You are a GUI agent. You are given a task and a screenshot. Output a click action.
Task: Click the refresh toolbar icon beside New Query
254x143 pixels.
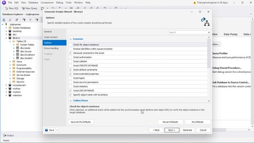(x=42, y=8)
